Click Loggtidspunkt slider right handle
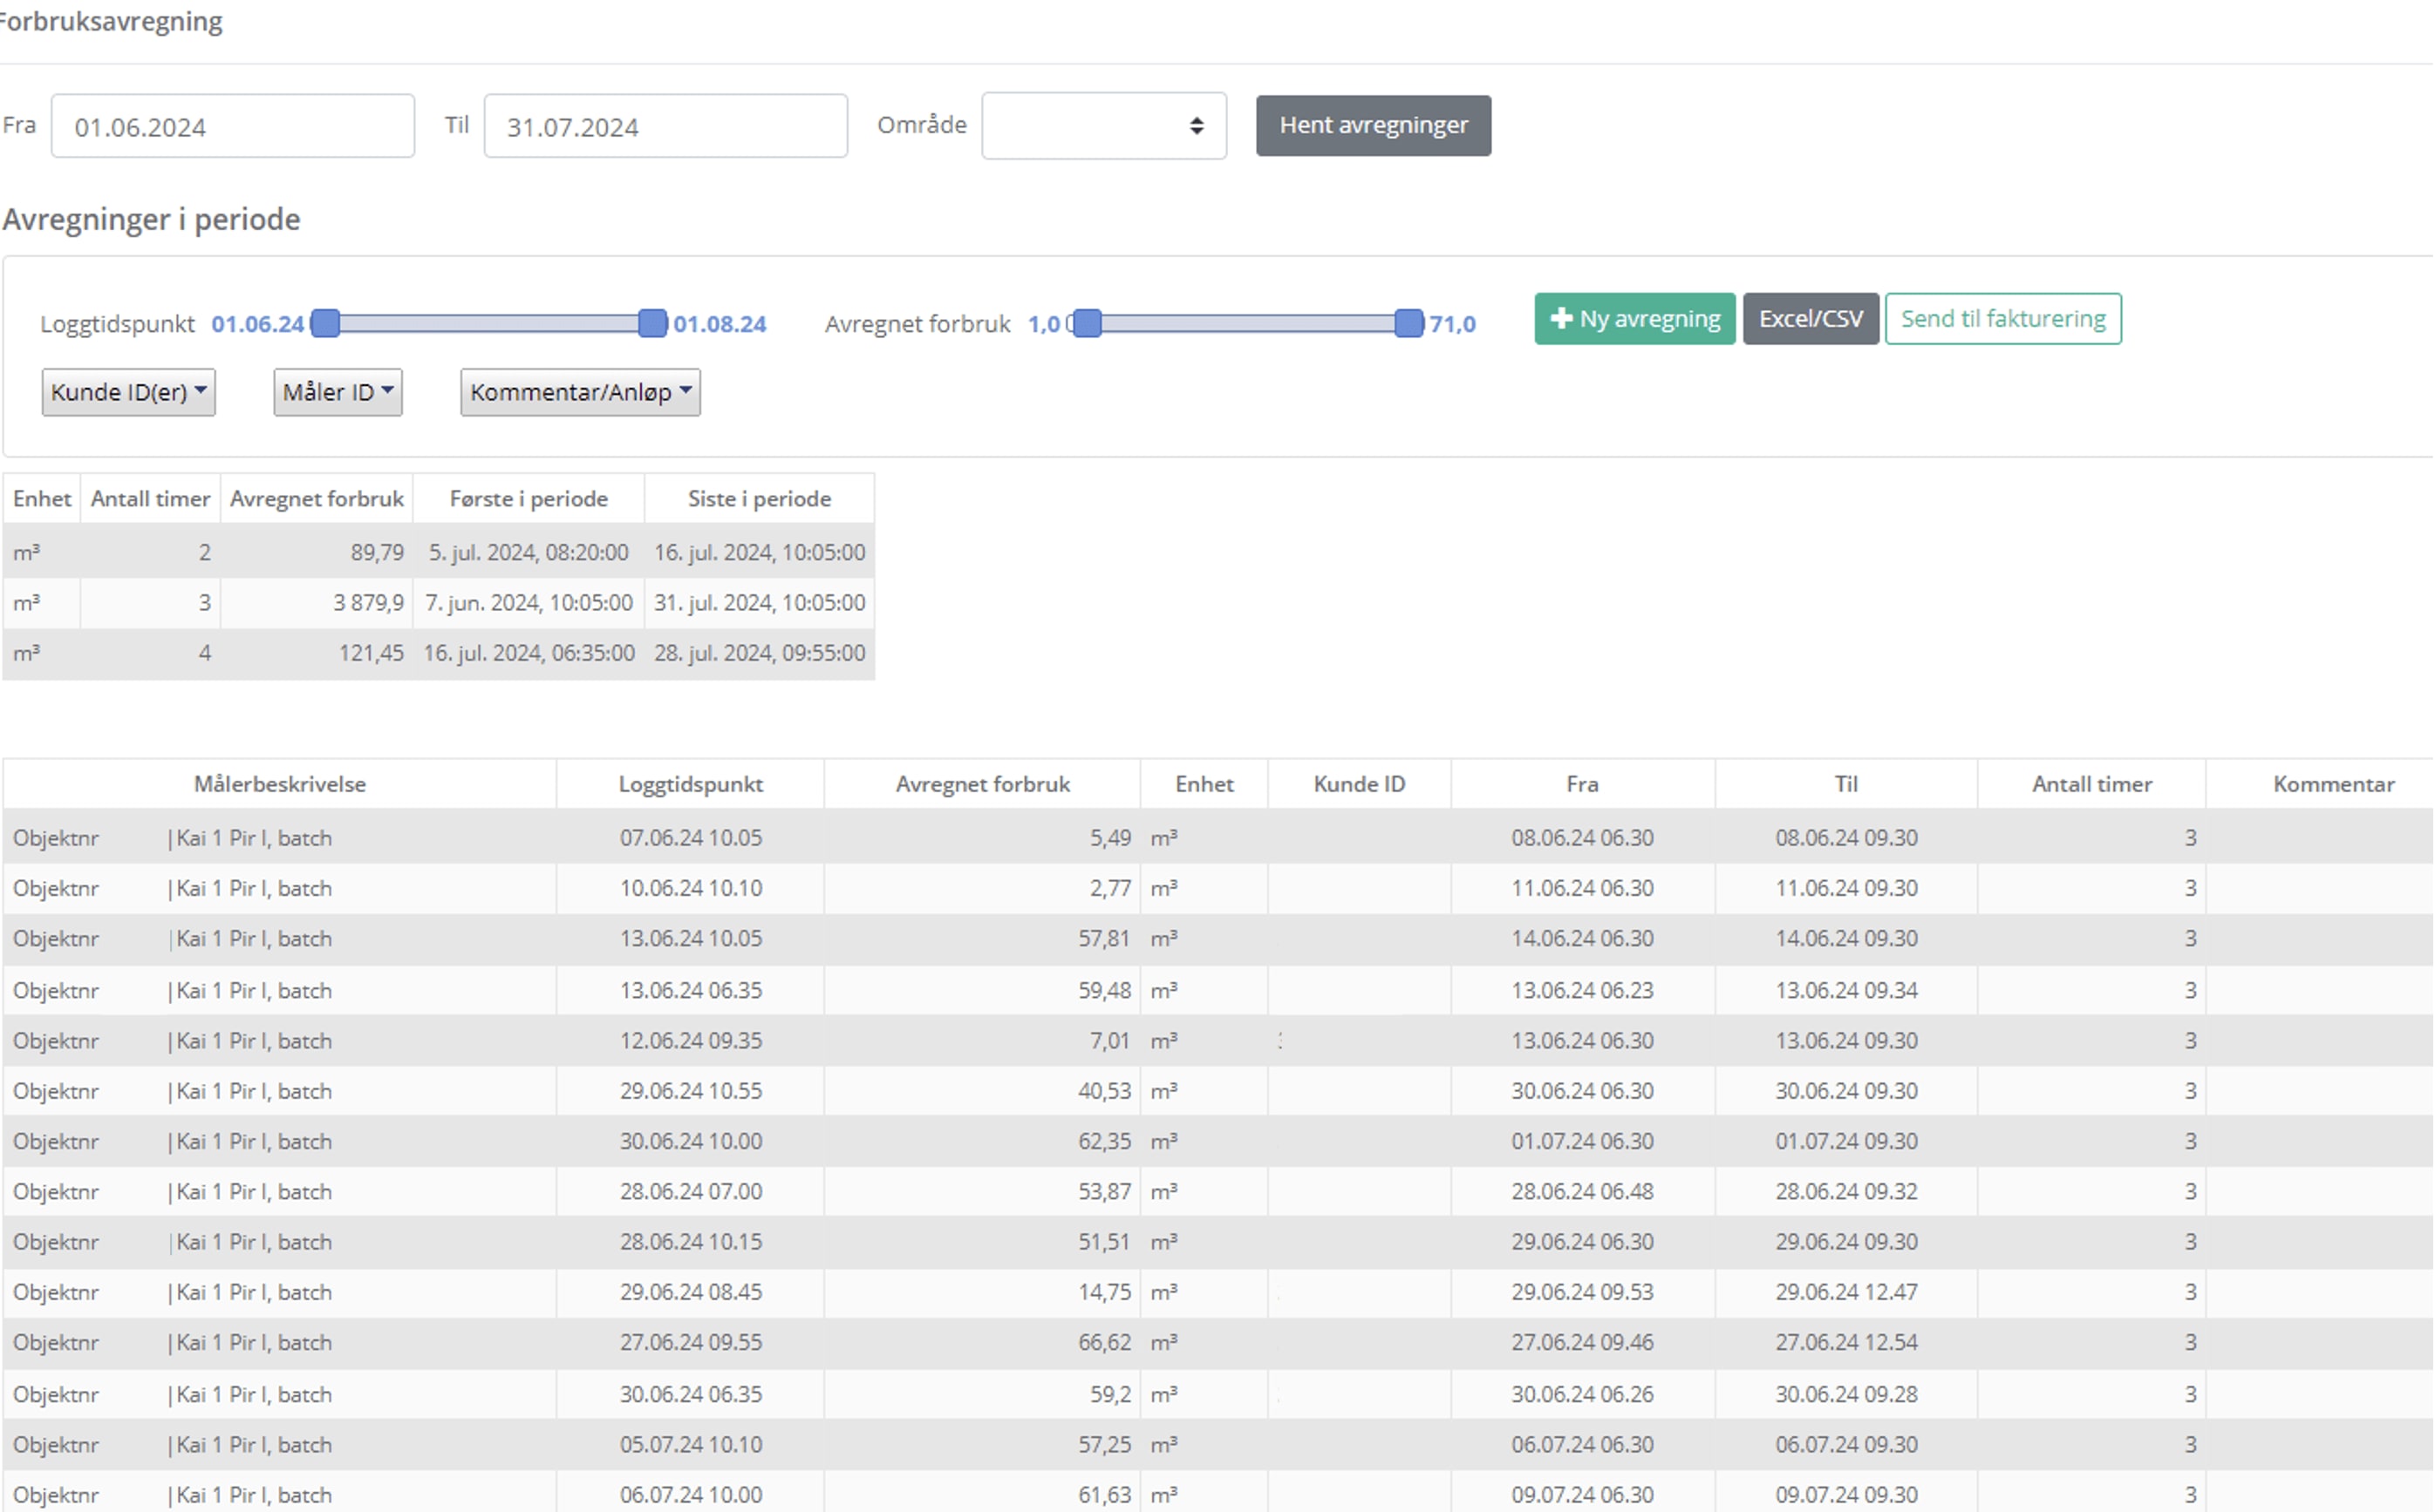2435x1512 pixels. (652, 323)
